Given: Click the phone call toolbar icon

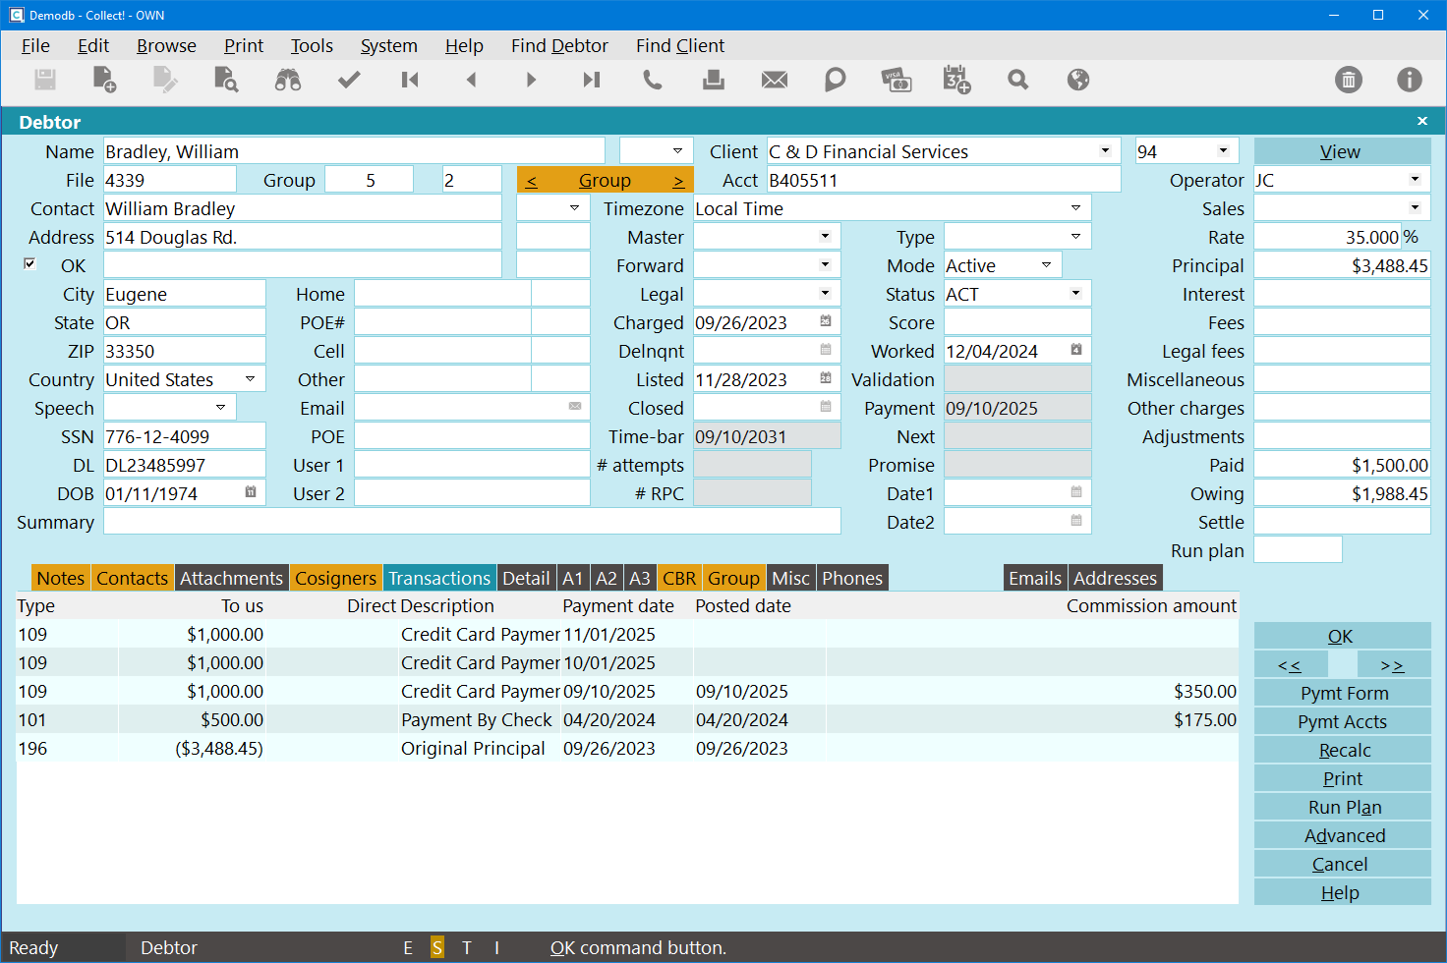Looking at the screenshot, I should pyautogui.click(x=653, y=81).
